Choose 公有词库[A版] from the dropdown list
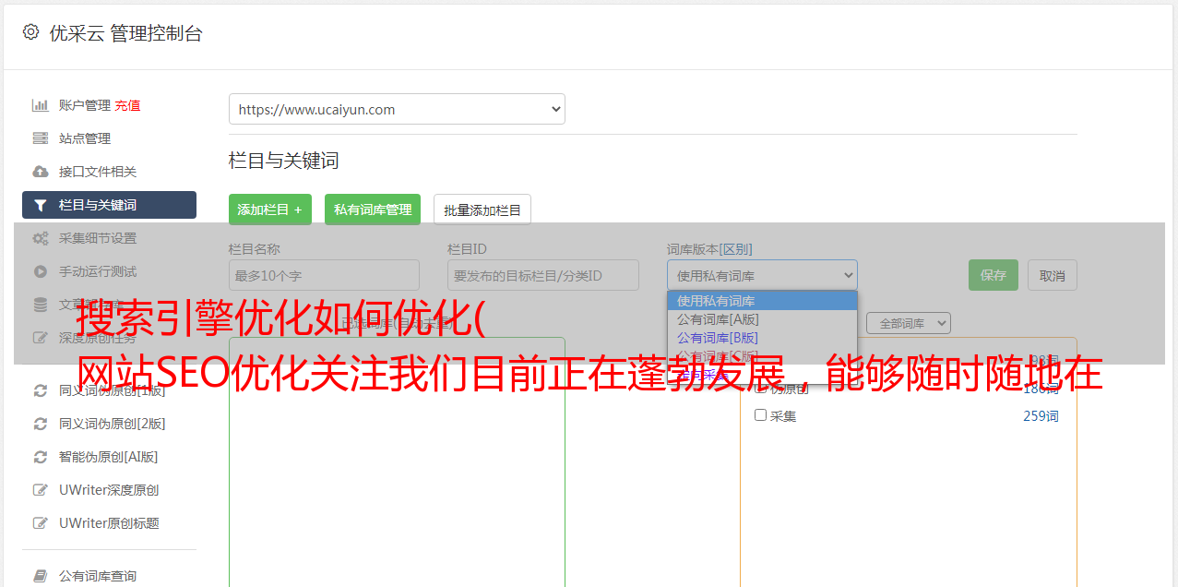The height and width of the screenshot is (587, 1178). [762, 319]
